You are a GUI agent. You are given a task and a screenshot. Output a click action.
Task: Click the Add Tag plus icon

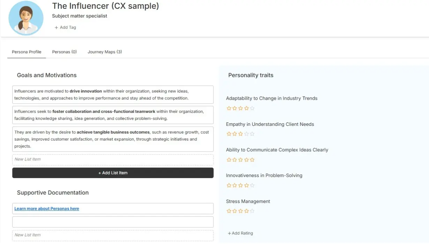(x=56, y=27)
